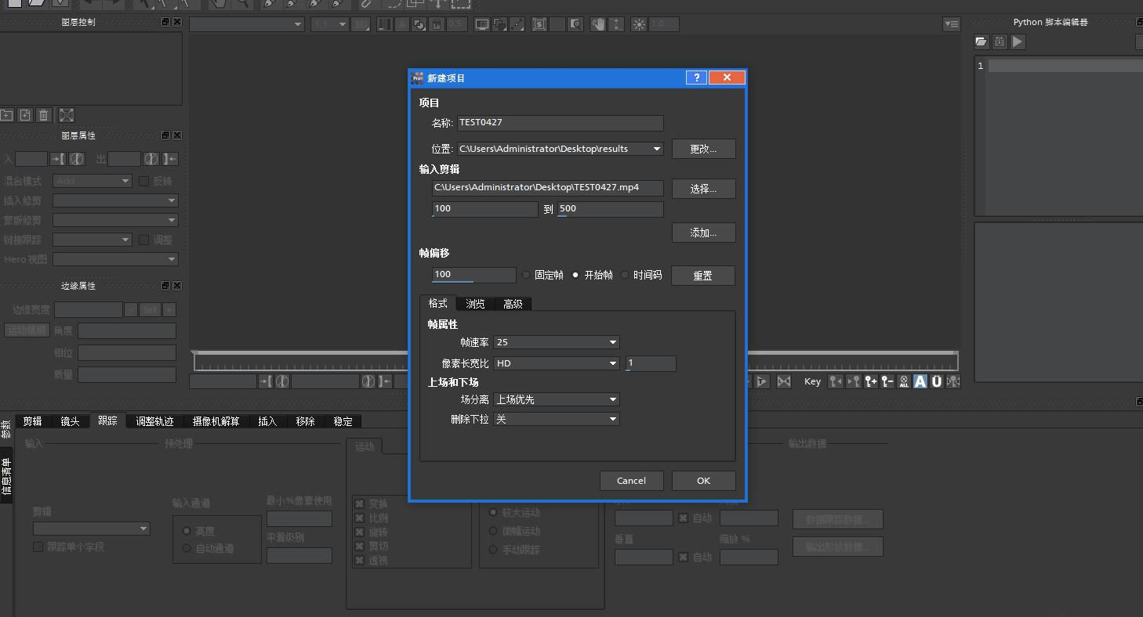This screenshot has height=617, width=1143.
Task: Select the 时间码 radio button
Action: (625, 275)
